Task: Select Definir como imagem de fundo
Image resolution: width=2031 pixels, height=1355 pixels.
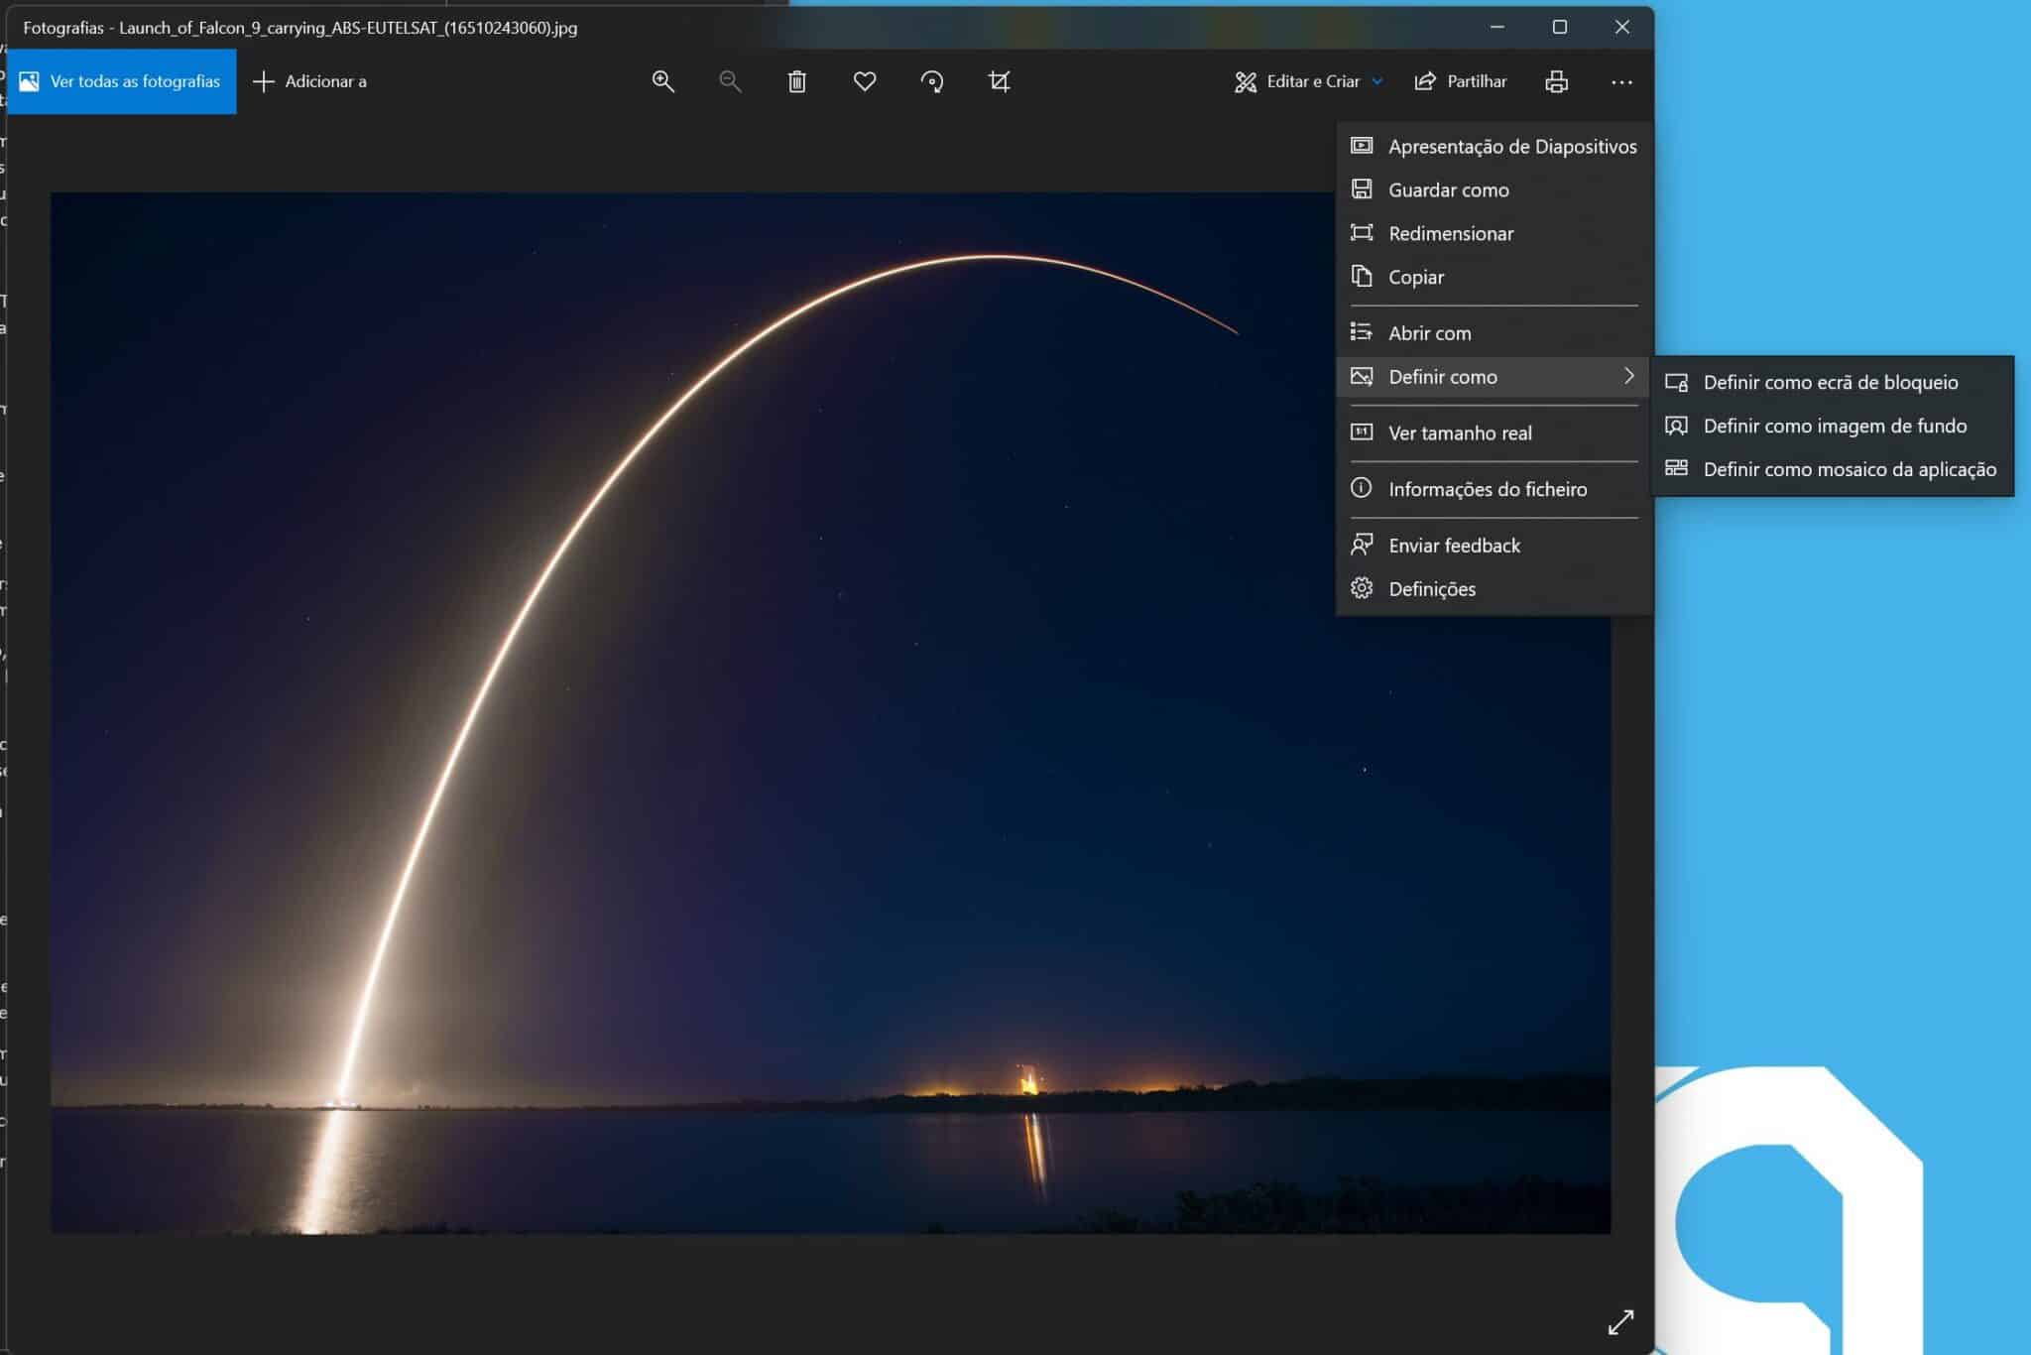Action: (x=1834, y=426)
